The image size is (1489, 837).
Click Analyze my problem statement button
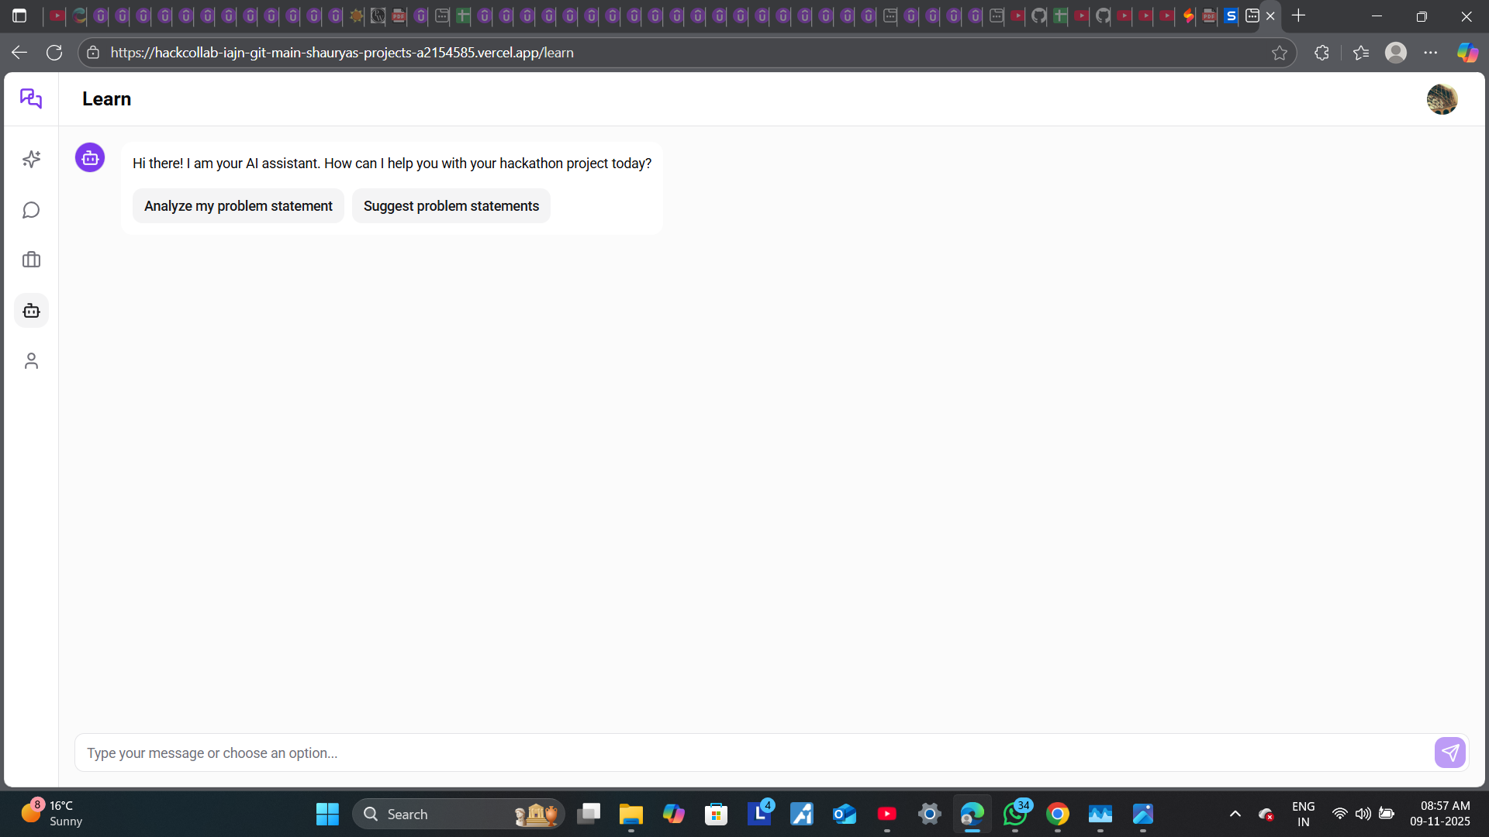(x=238, y=206)
